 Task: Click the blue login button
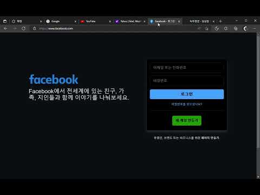coord(187,94)
